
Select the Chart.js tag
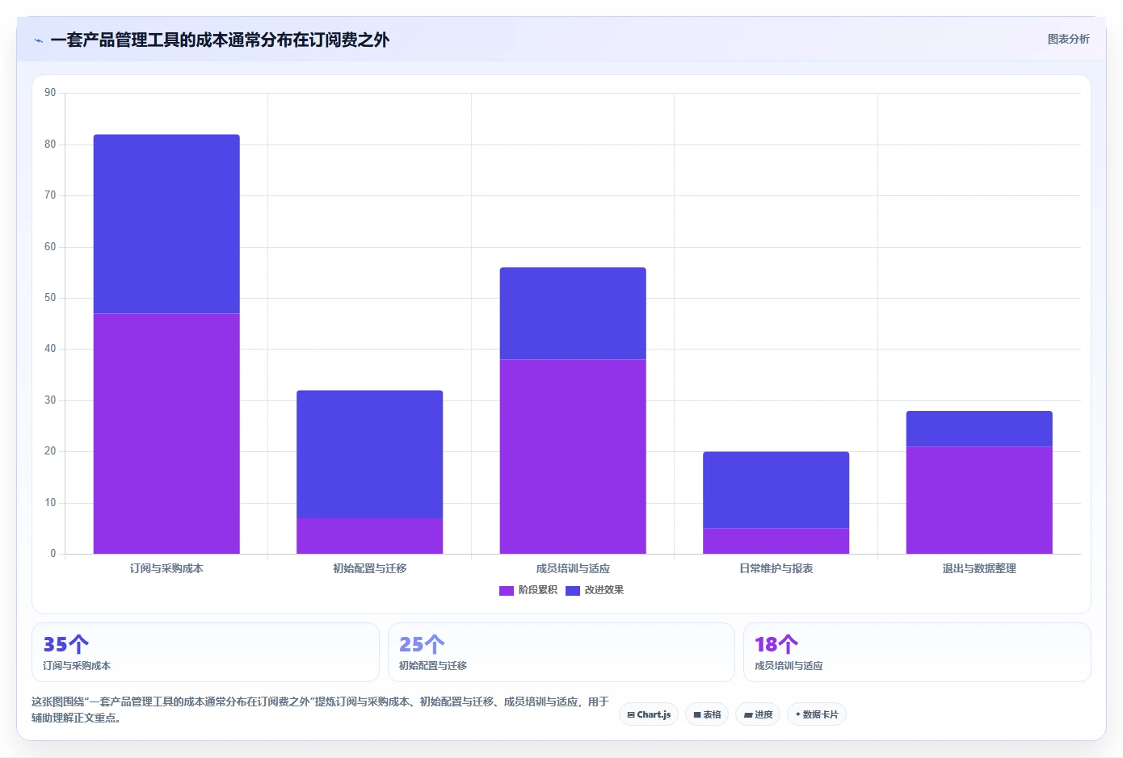tap(649, 714)
